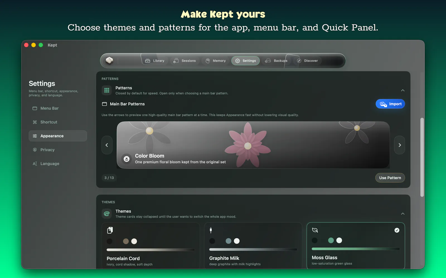
Task: Click the Kept book logo icon
Action: pos(109,60)
